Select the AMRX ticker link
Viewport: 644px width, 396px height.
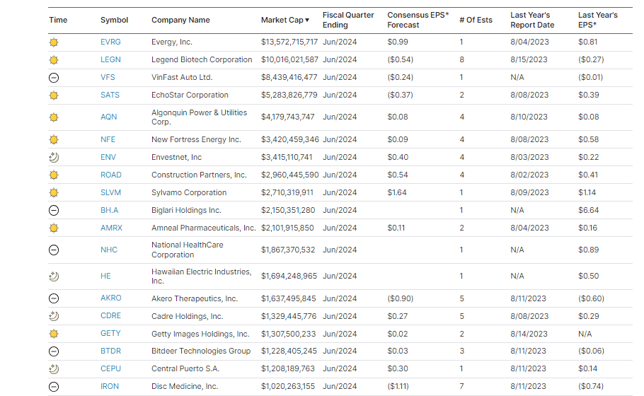tap(111, 228)
